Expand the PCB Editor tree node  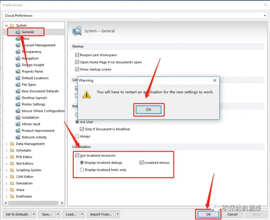(x=7, y=157)
